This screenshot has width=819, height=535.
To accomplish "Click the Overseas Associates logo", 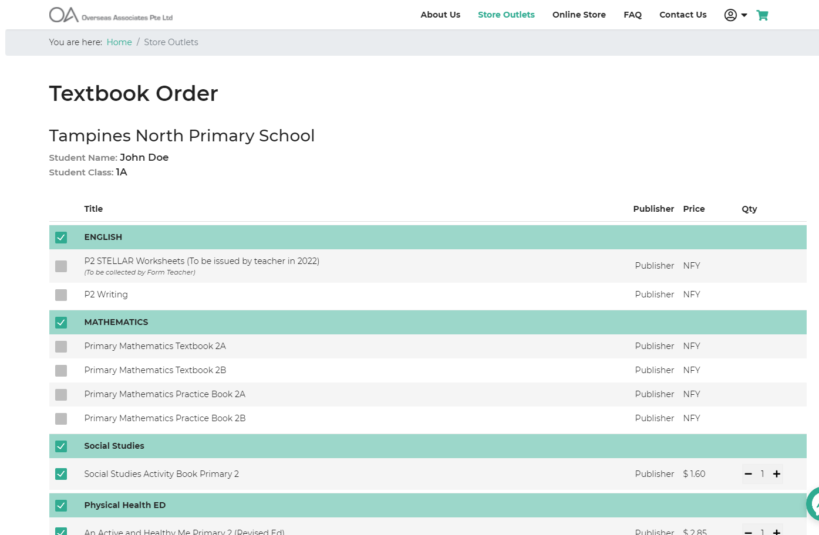I will (x=111, y=15).
